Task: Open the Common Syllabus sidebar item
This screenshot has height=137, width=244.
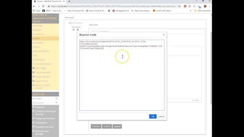Action: click(41, 51)
